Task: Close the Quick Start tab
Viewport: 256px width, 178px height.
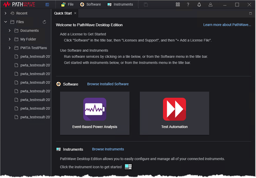Action: (x=75, y=13)
